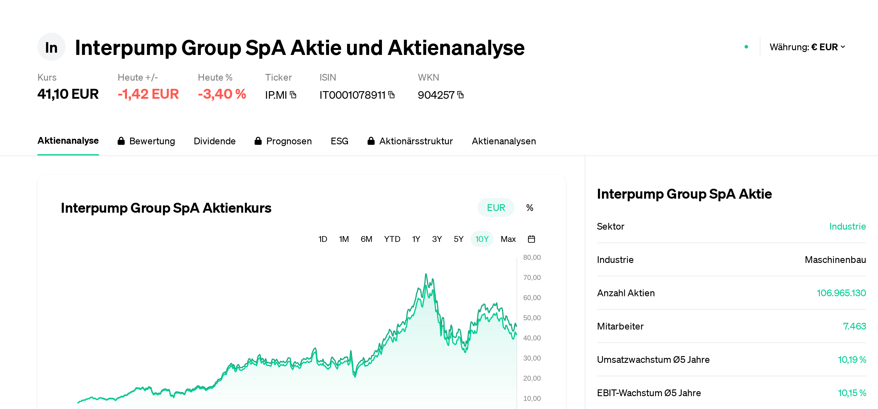Copy the ISIN IT0001078911

point(392,95)
